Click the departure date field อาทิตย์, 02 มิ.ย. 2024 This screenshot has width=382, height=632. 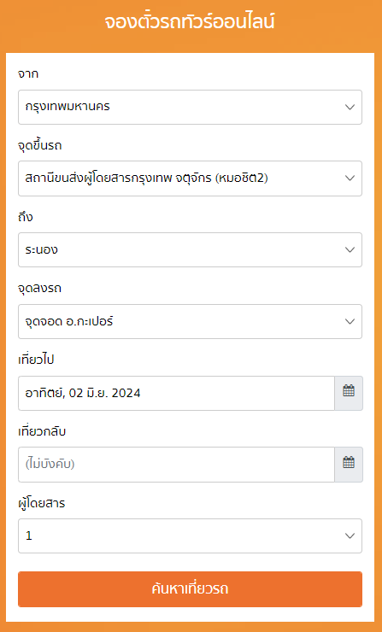click(x=176, y=393)
